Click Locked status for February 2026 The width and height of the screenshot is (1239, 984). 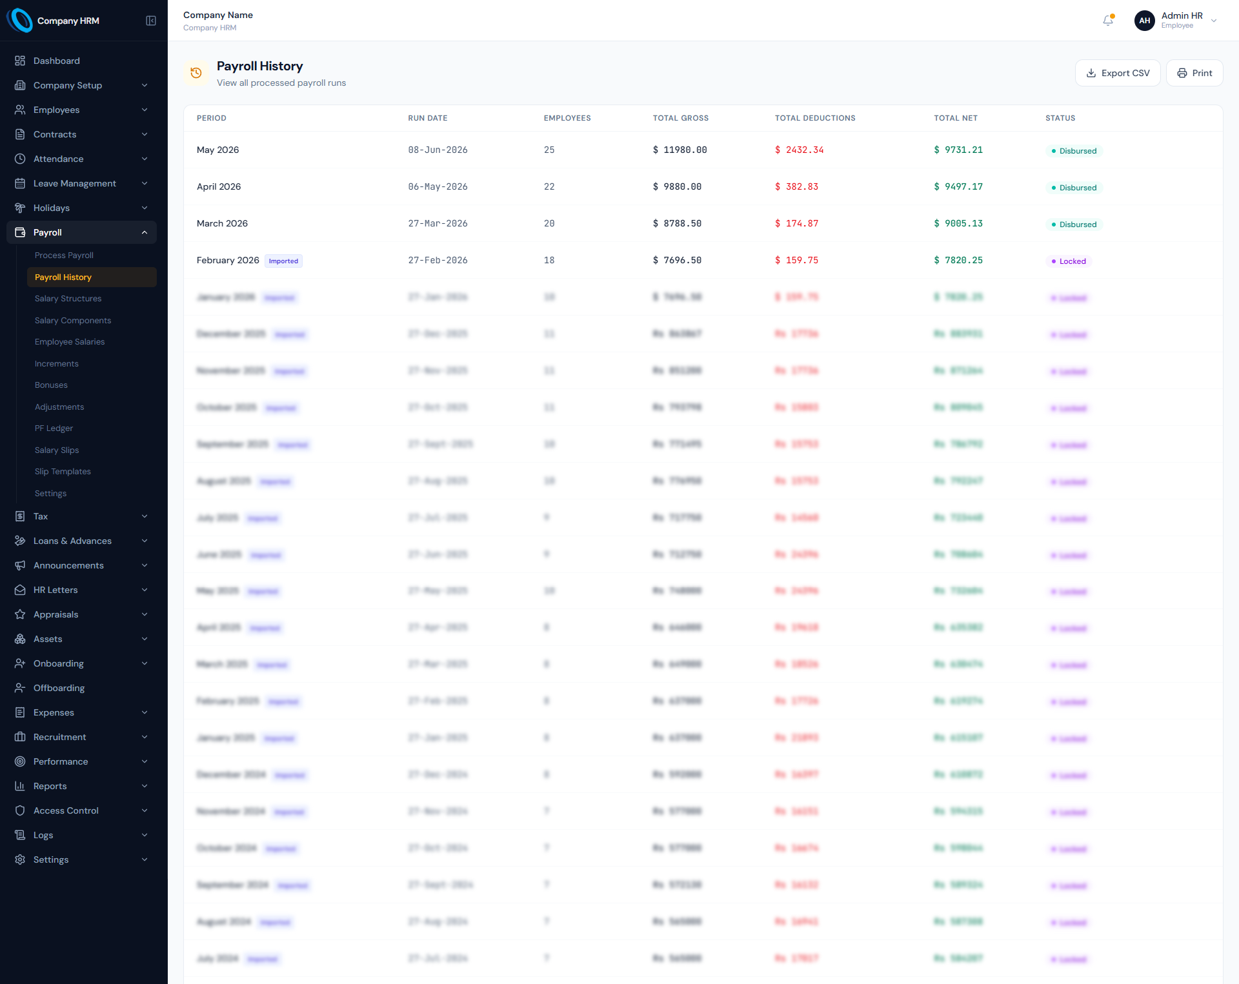click(x=1068, y=261)
